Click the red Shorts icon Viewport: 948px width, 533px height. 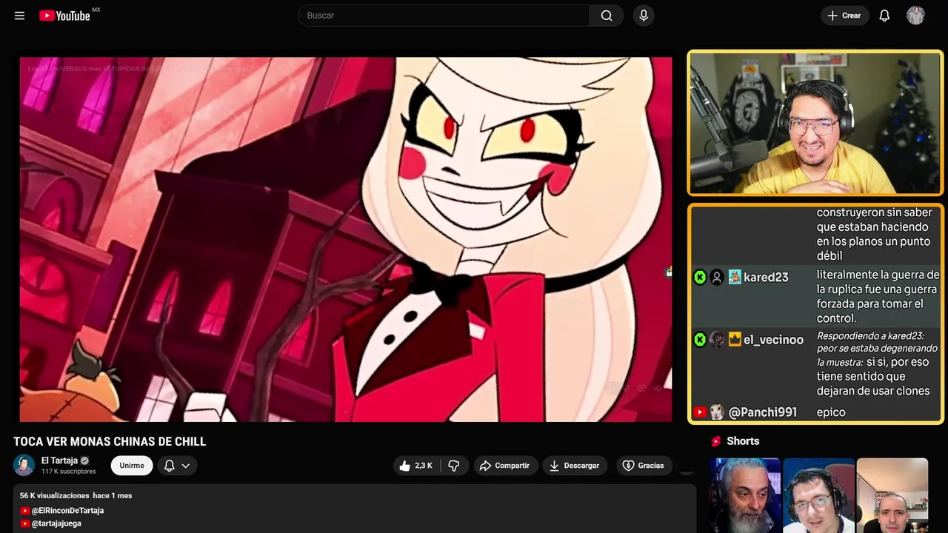pyautogui.click(x=716, y=441)
